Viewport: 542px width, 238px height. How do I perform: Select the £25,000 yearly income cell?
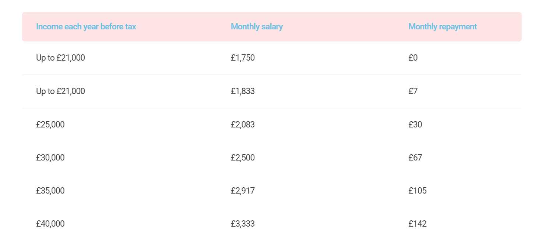(50, 125)
